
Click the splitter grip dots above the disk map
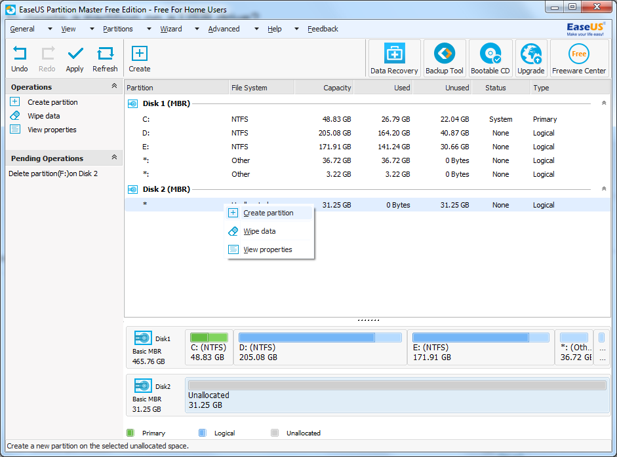[368, 320]
